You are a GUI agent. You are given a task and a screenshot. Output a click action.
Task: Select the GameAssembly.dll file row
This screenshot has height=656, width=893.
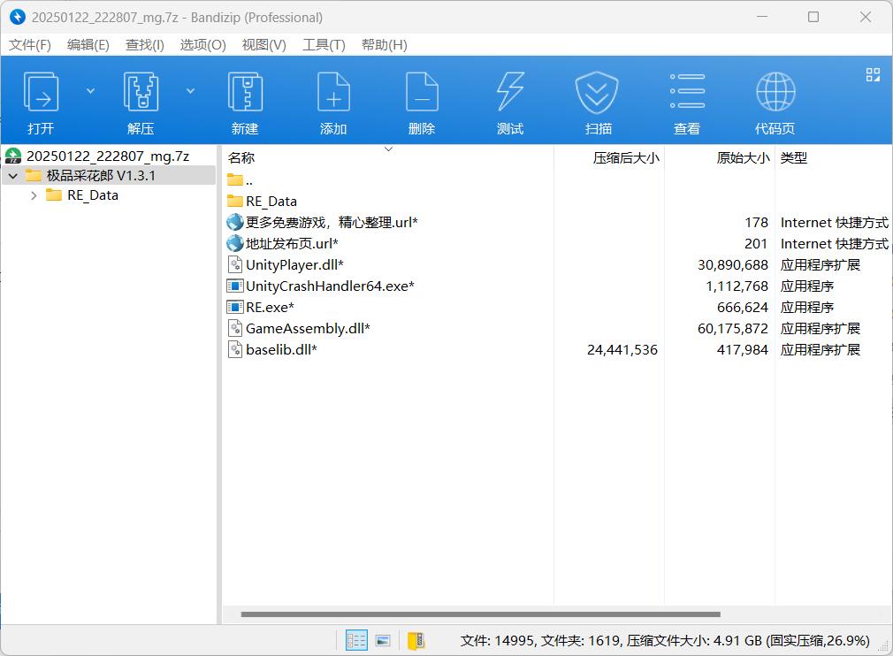tap(556, 329)
